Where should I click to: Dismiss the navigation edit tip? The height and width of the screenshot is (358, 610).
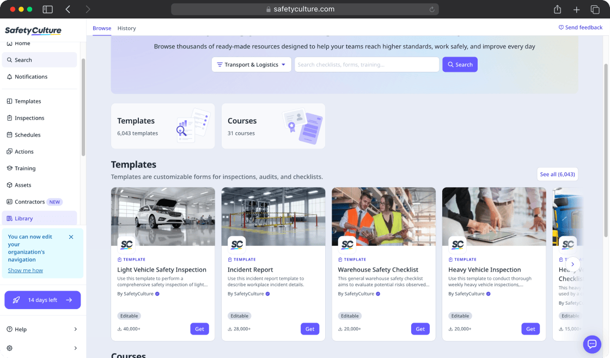tap(71, 237)
